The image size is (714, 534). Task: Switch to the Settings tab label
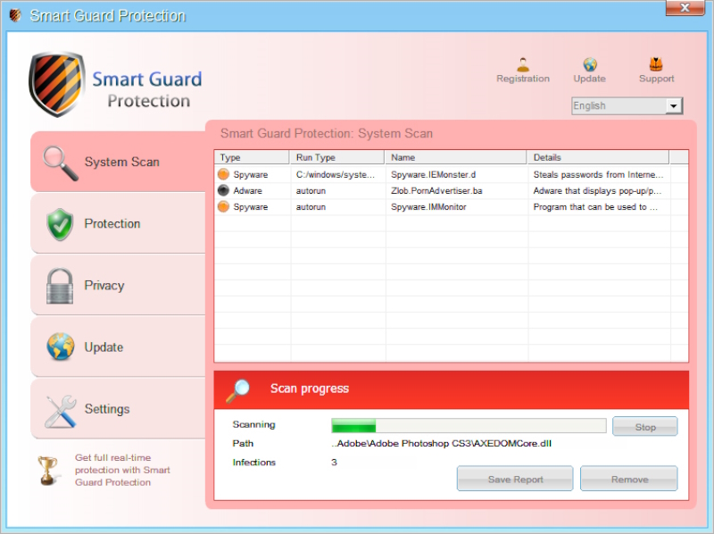(107, 409)
